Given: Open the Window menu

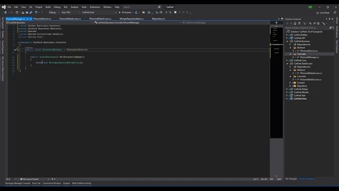Looking at the screenshot, I should pos(107,7).
